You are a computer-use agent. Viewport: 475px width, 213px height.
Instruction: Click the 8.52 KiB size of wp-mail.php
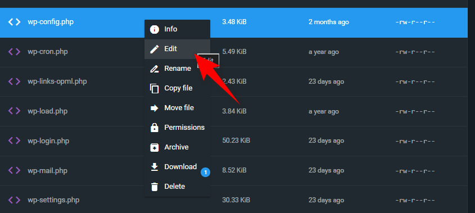pyautogui.click(x=234, y=170)
